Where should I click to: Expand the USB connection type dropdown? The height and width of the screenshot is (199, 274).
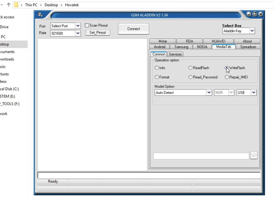254,92
